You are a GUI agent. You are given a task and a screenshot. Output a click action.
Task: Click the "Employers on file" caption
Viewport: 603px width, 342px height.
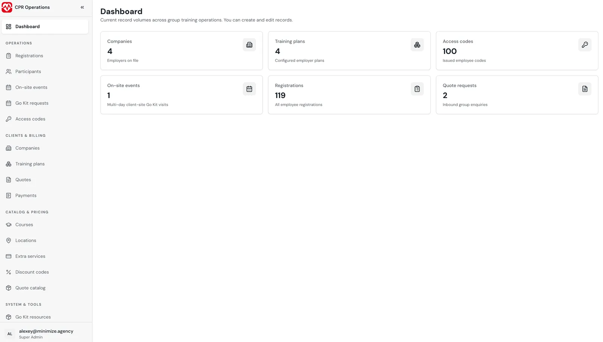coord(123,61)
